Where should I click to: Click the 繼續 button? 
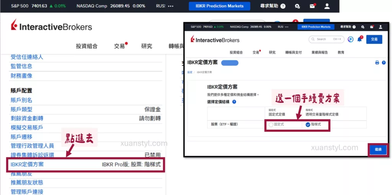(x=378, y=149)
